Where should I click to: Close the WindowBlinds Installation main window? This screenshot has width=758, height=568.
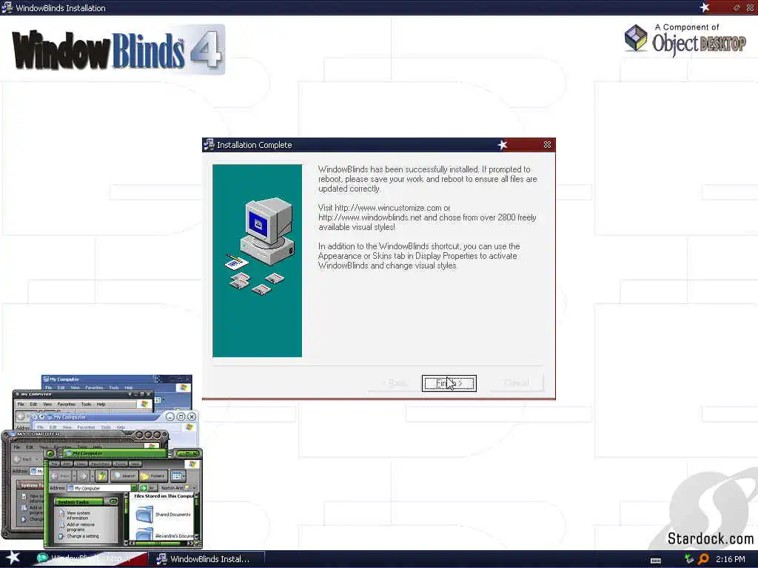tap(751, 7)
